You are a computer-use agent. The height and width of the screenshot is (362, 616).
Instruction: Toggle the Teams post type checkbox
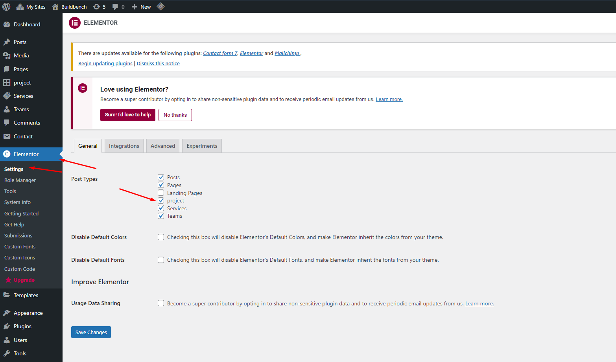(161, 216)
